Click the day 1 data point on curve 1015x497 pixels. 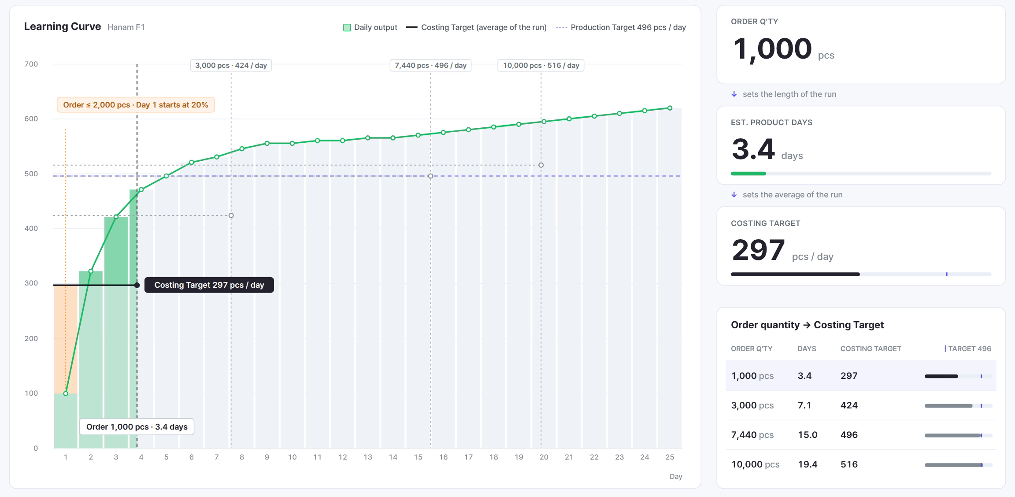point(66,393)
